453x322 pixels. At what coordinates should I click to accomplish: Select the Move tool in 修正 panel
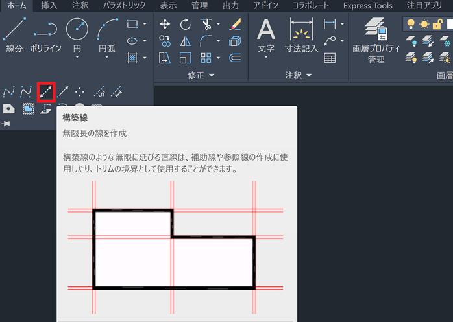pos(165,25)
